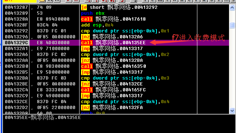The width and height of the screenshot is (236, 133).
Task: Click the scrollbar up arrow in the disassembly pane
Action: click(x=232, y=7)
